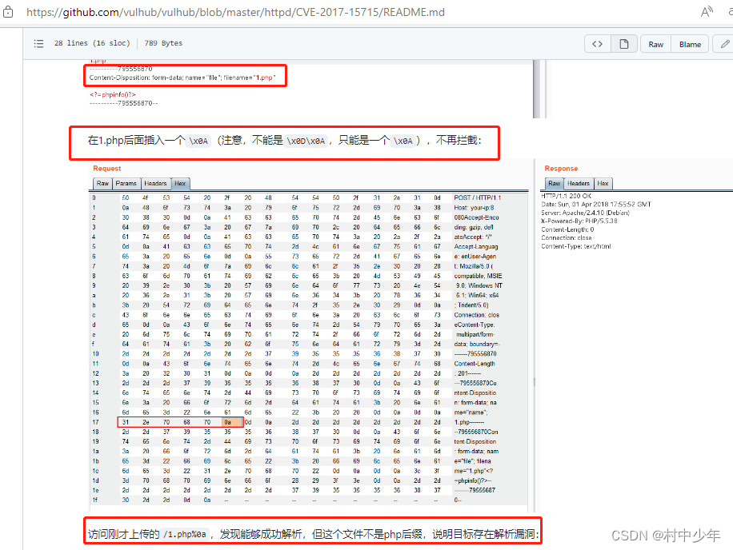Switch to rendered file view icon
This screenshot has height=550, width=733.
click(x=623, y=44)
